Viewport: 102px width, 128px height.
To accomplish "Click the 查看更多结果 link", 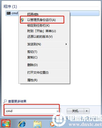I will pyautogui.click(x=17, y=101).
